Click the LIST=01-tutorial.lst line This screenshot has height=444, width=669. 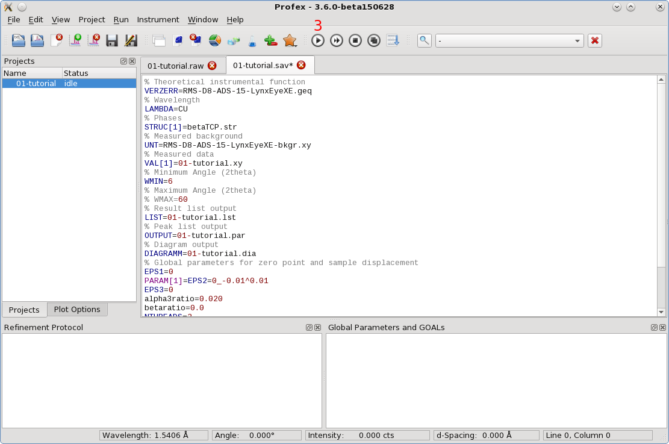(190, 217)
